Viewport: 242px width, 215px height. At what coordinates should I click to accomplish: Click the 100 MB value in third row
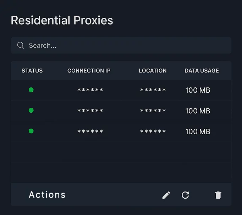click(198, 131)
